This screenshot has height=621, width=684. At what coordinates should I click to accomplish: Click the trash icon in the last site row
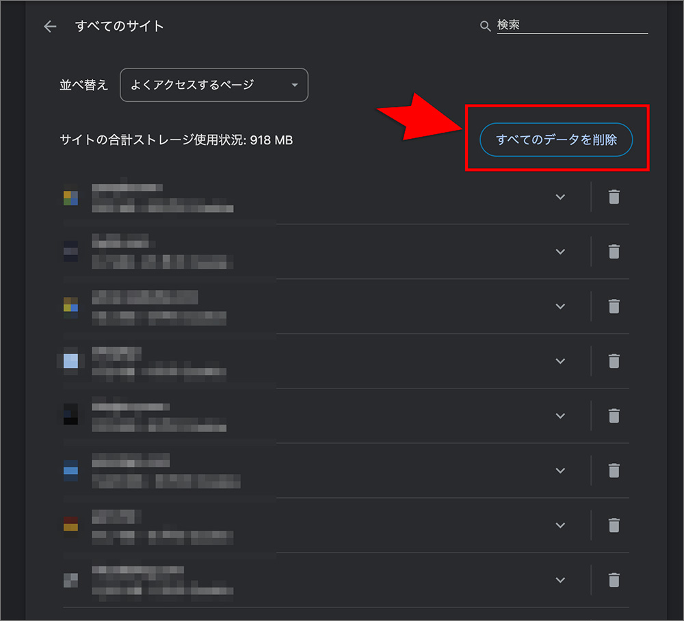pos(614,580)
